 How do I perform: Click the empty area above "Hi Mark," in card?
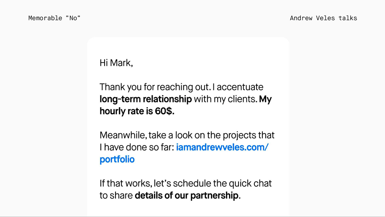point(188,48)
